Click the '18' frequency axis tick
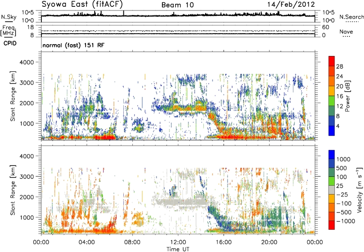Image resolution: width=364 pixels, height=252 pixels. pyautogui.click(x=30, y=27)
